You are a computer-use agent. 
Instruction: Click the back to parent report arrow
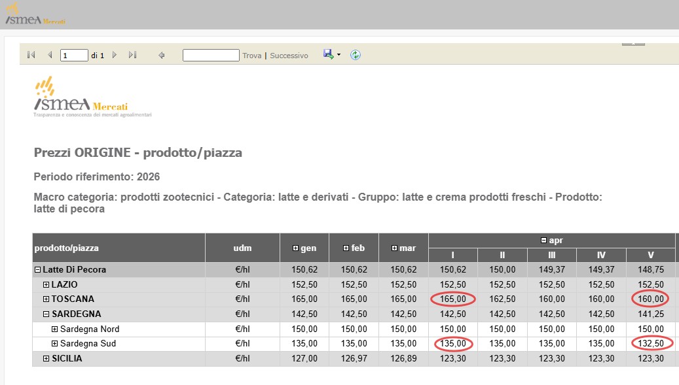pyautogui.click(x=162, y=56)
